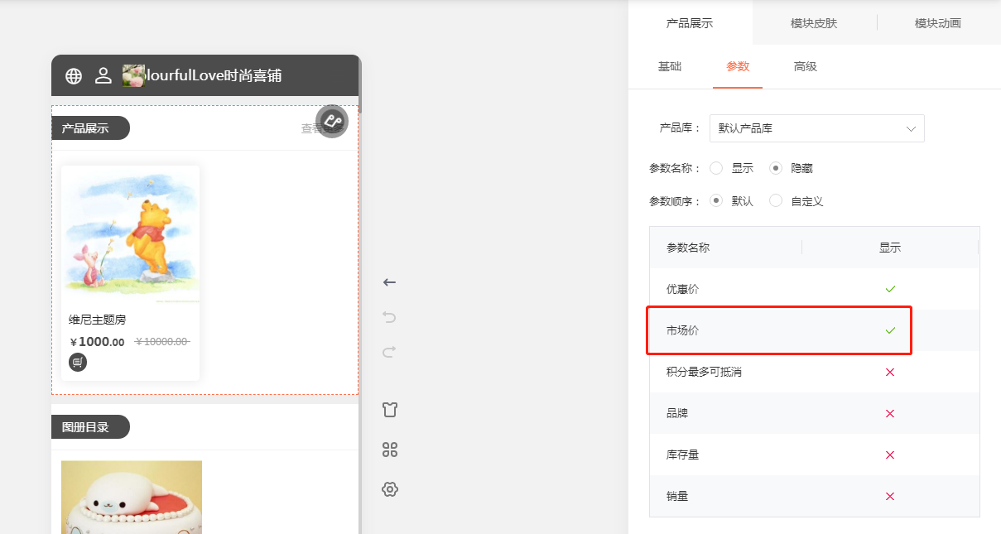Enable display for the 销量 row
This screenshot has height=534, width=1001.
(890, 496)
